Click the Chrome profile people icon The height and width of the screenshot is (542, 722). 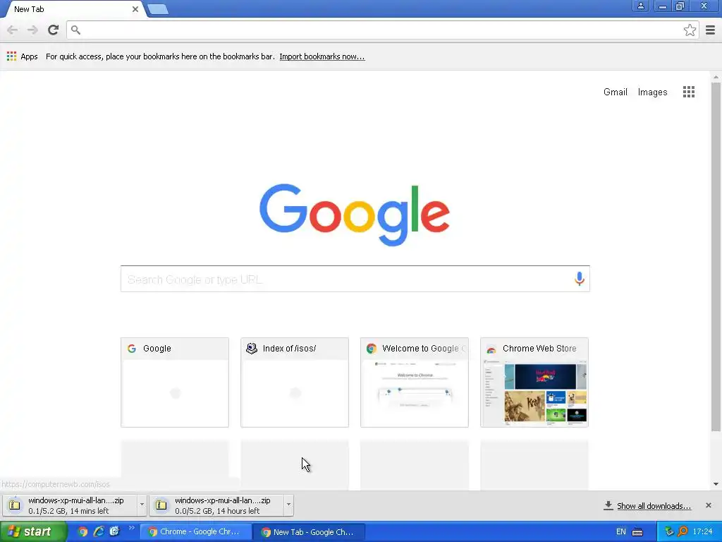point(640,6)
